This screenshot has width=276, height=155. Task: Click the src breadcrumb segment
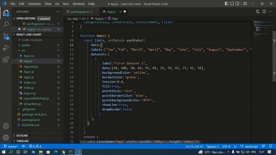(84, 19)
